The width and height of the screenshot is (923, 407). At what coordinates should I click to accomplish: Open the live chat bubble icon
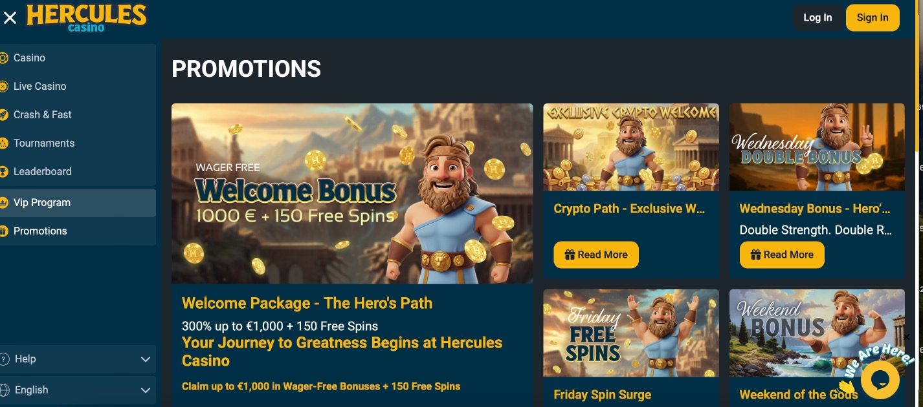tap(880, 380)
